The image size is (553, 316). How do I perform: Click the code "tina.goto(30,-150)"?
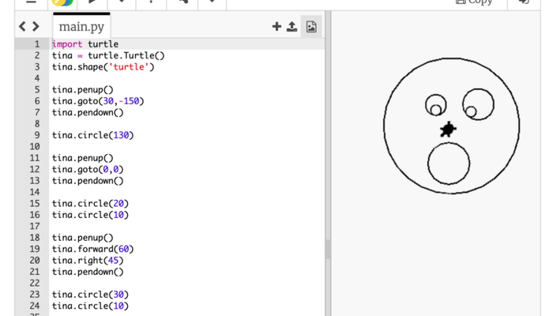pyautogui.click(x=98, y=101)
